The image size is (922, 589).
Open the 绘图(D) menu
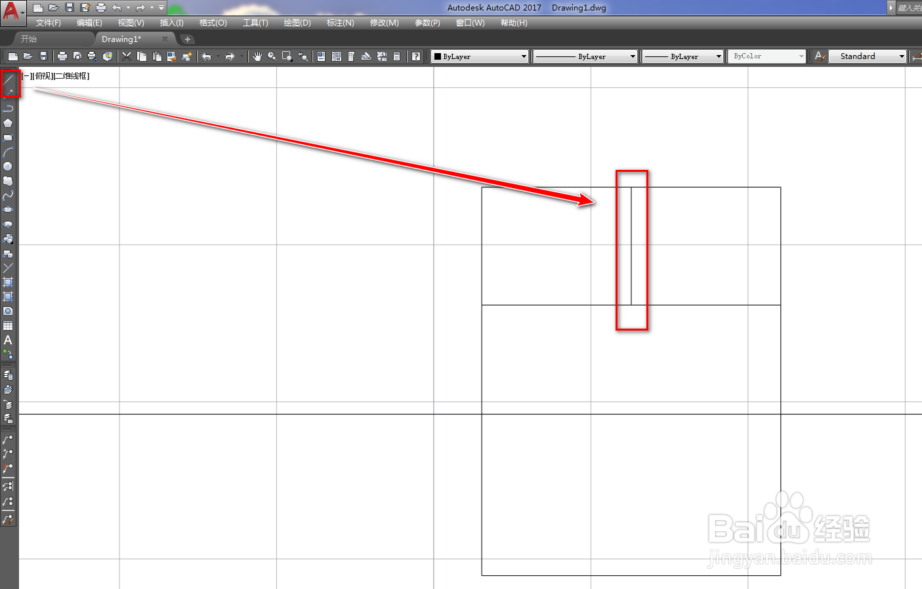click(297, 23)
